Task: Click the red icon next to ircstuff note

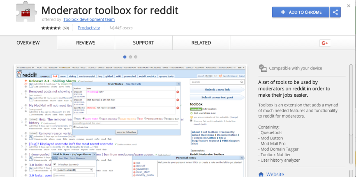Action: [135, 166]
